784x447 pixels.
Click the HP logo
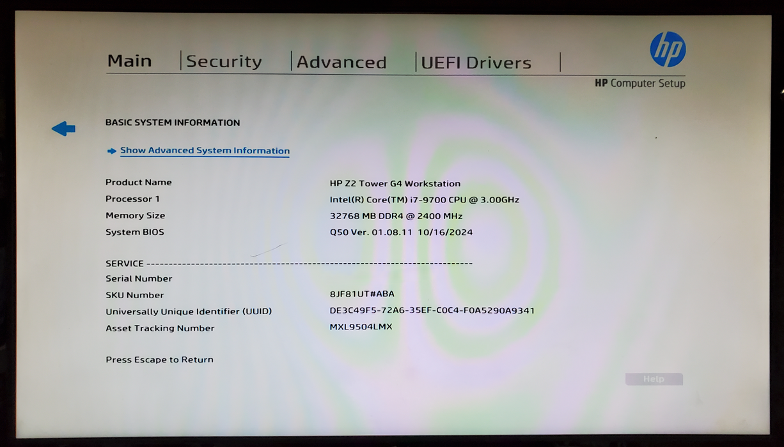click(x=668, y=50)
